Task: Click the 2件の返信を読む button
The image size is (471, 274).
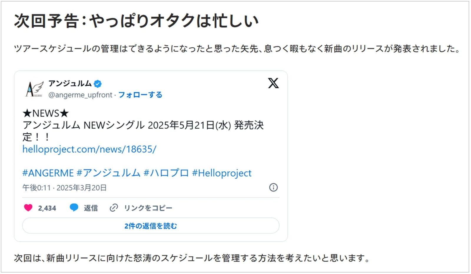Action: click(x=151, y=226)
